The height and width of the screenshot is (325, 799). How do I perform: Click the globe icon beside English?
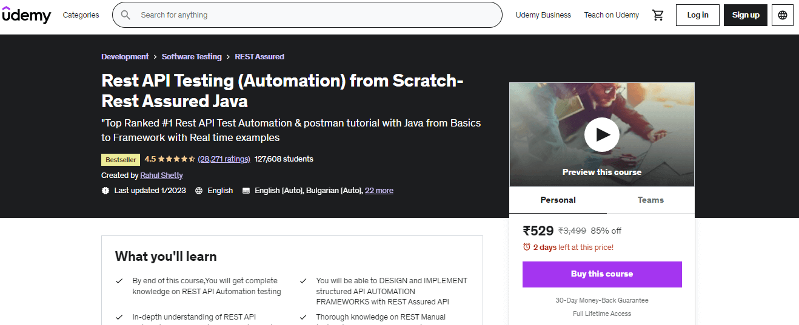(x=199, y=191)
